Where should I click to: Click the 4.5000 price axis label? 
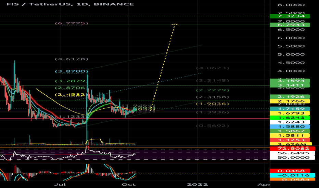pos(291,63)
